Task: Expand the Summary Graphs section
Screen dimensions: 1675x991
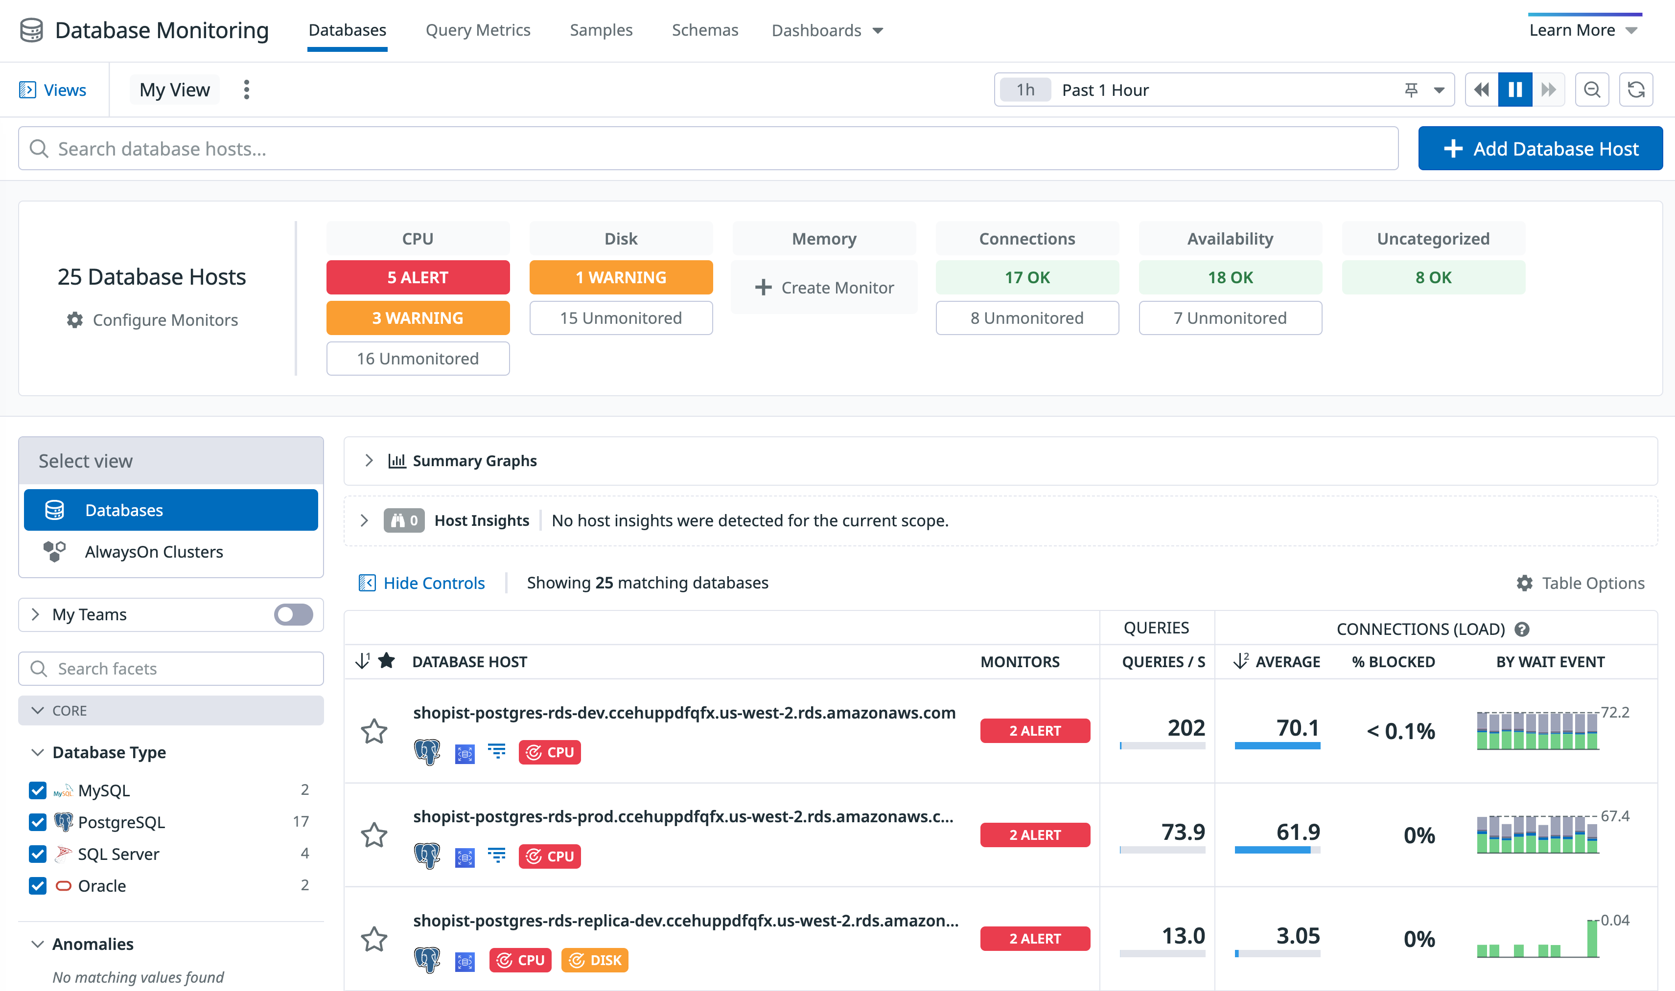Action: click(369, 461)
